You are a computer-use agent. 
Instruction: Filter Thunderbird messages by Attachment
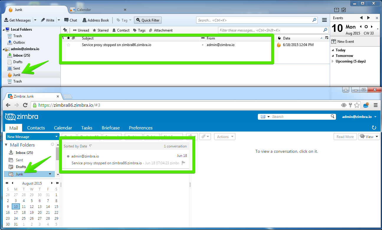(x=161, y=30)
